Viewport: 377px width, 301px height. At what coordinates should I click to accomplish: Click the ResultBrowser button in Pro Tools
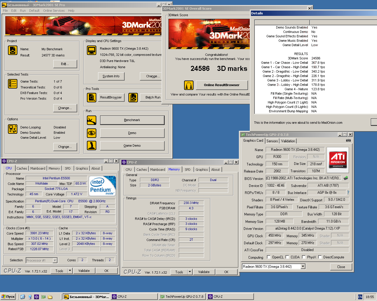[111, 97]
